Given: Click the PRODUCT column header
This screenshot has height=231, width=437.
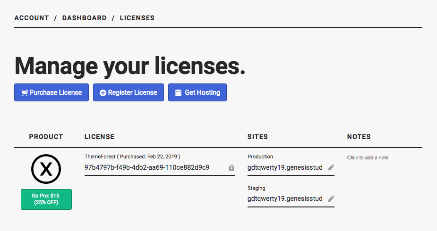Looking at the screenshot, I should (x=46, y=137).
